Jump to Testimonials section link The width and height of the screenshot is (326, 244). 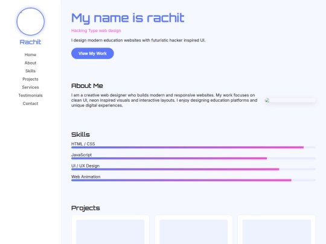30,95
